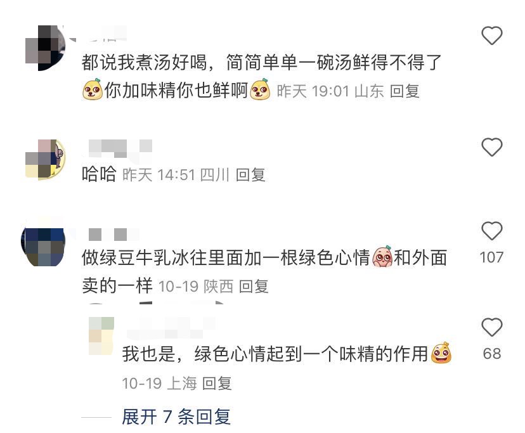
Task: Open the 陕西 commenter's blue avatar
Action: [x=43, y=247]
